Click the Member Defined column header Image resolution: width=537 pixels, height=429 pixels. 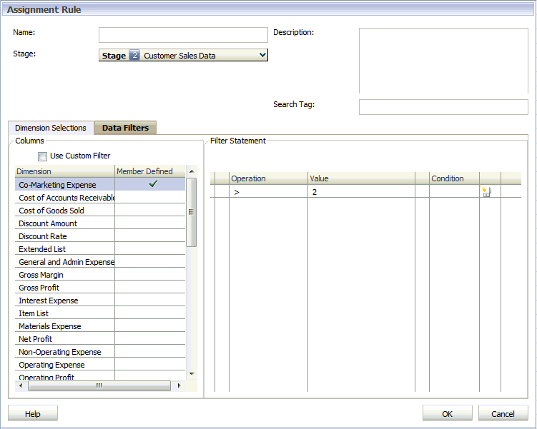pyautogui.click(x=150, y=171)
